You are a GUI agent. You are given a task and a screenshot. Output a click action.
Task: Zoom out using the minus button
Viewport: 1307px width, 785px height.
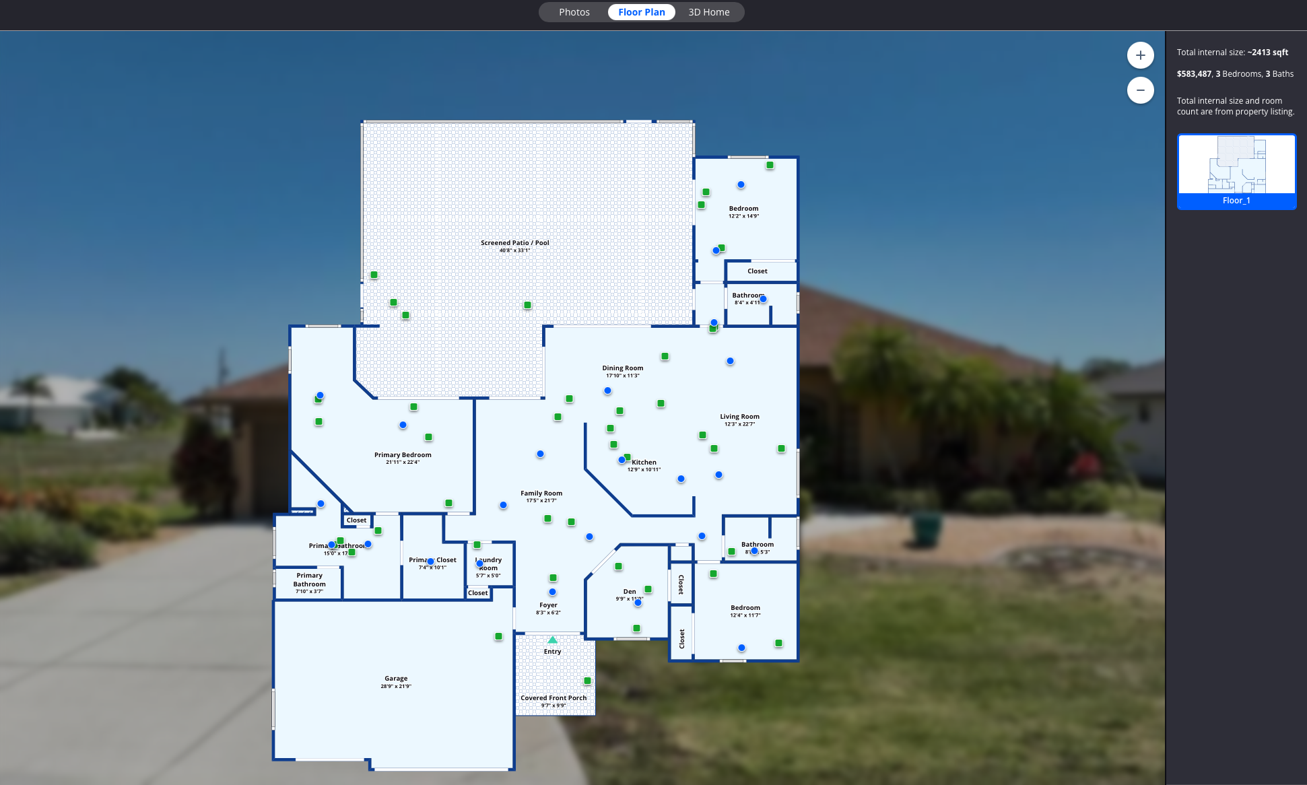tap(1140, 90)
